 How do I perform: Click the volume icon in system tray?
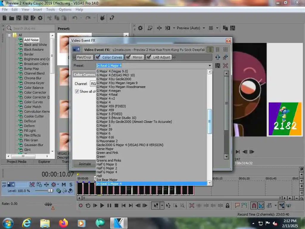coord(275,223)
